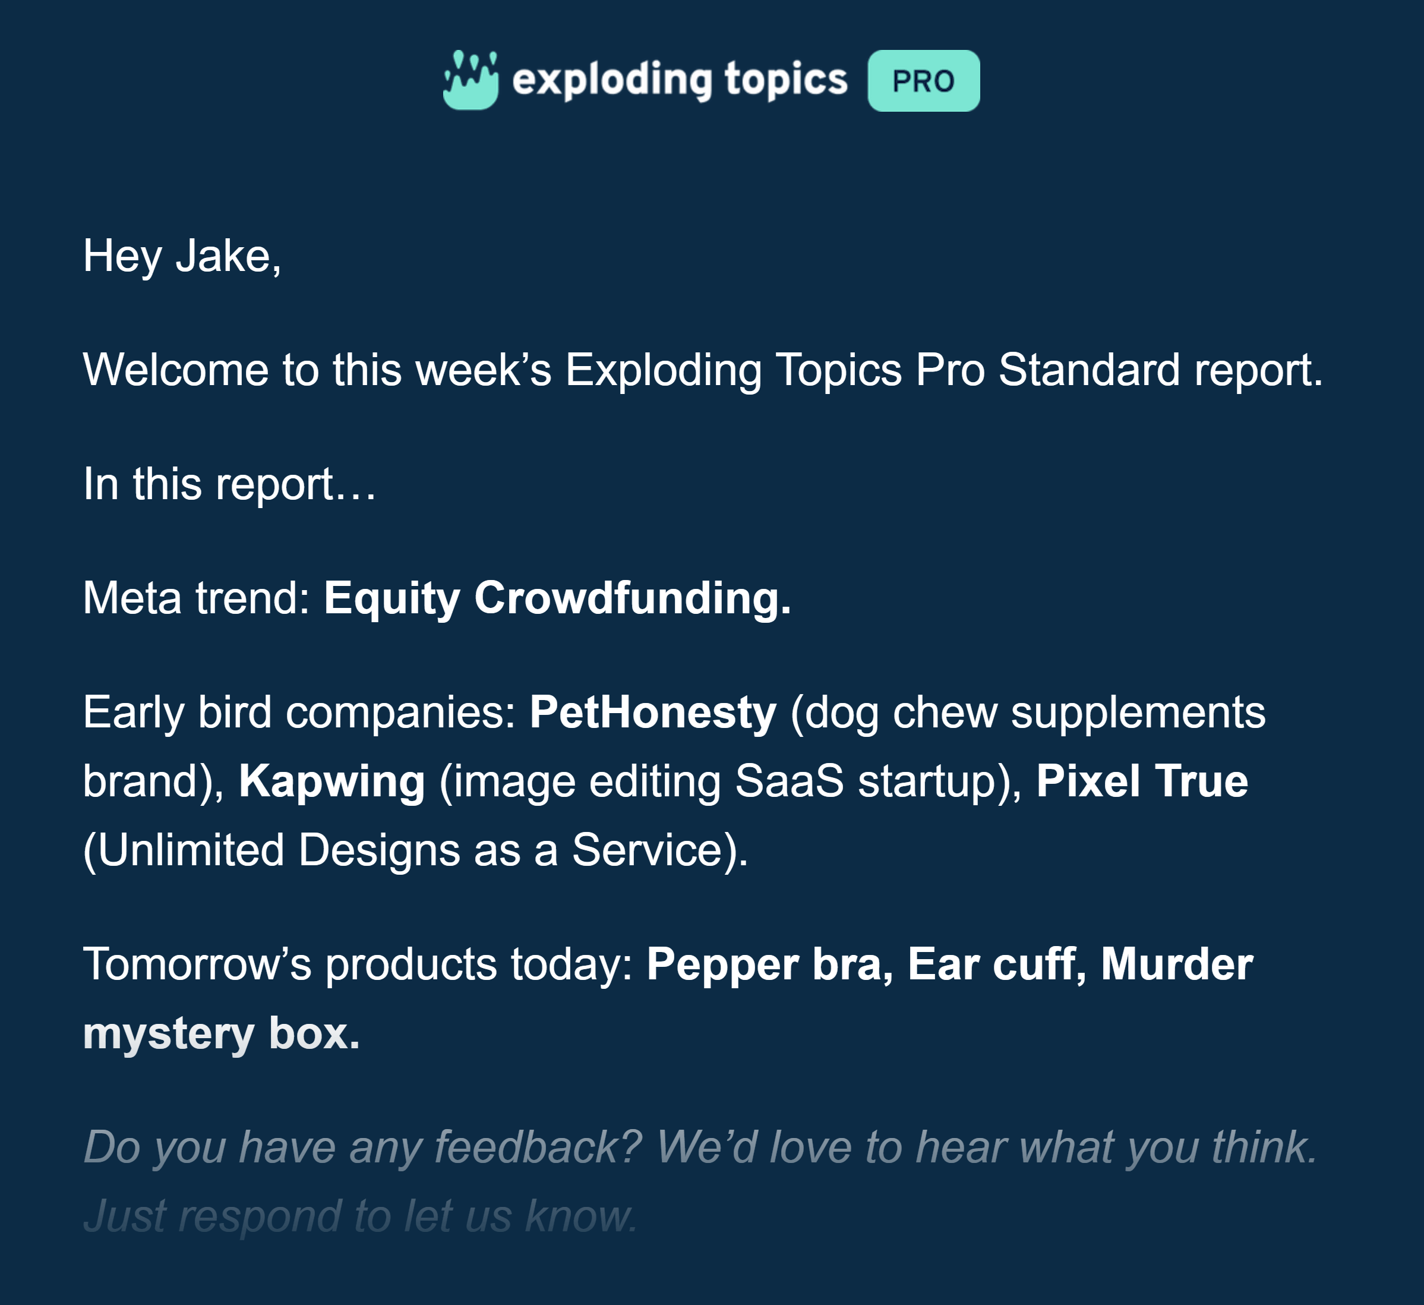This screenshot has height=1305, width=1424.
Task: Open the bold Pixel True company name
Action: tap(1141, 781)
